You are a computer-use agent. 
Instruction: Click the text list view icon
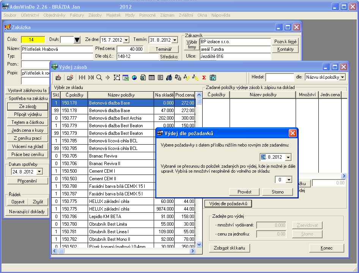point(160,78)
